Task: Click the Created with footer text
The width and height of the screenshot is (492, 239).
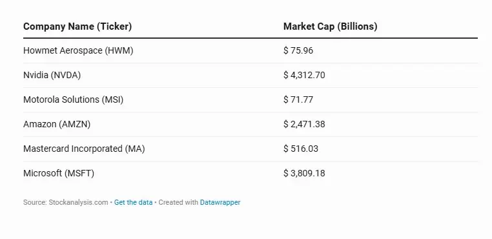Action: coord(178,202)
